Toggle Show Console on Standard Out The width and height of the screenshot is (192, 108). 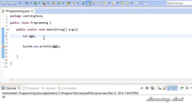coord(170,88)
